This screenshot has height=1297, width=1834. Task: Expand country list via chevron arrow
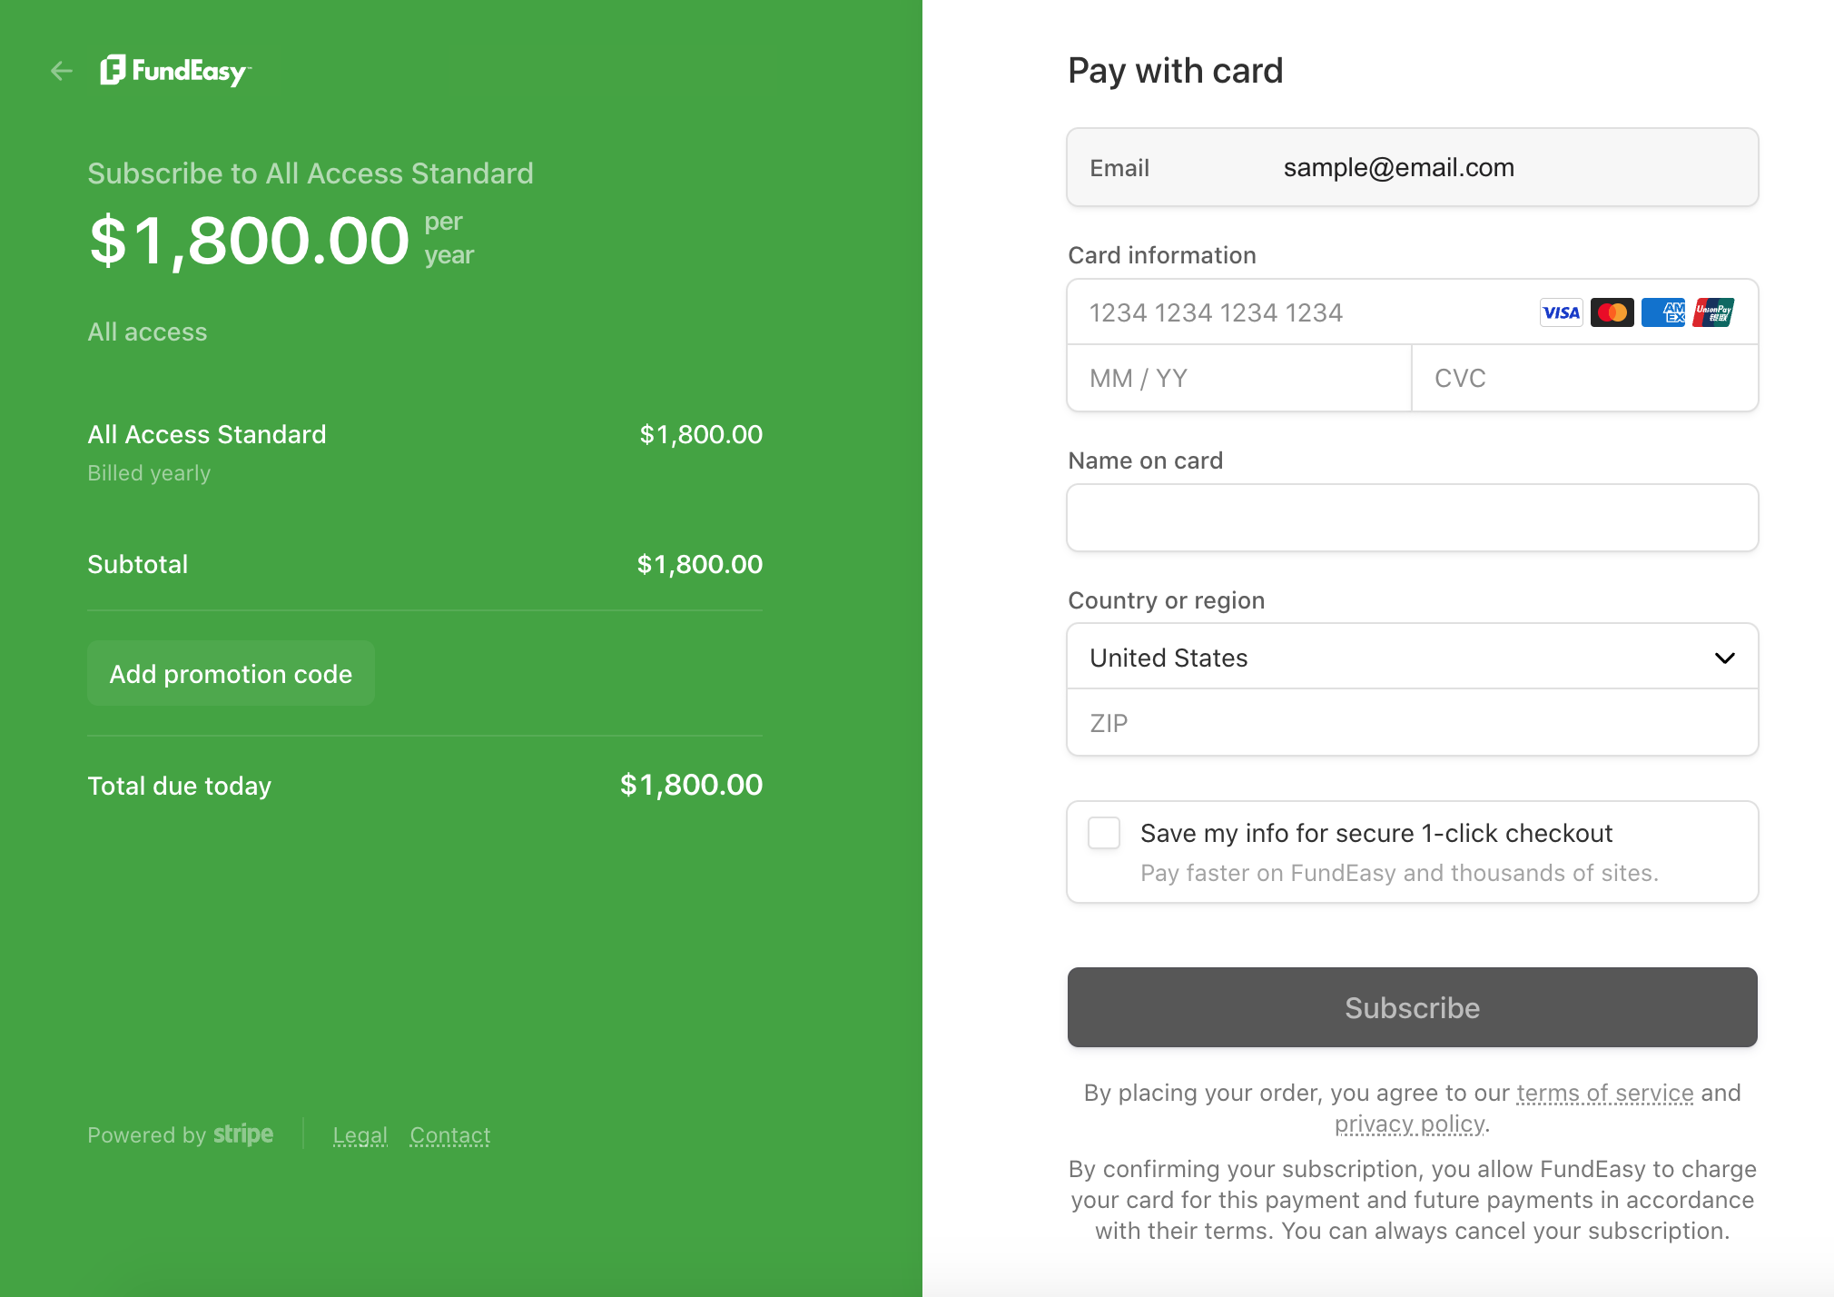pos(1724,658)
